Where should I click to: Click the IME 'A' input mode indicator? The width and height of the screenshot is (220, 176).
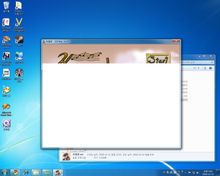171,172
